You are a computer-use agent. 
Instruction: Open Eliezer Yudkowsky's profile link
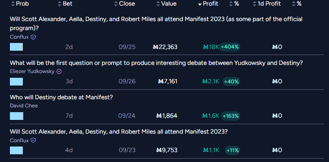coord(32,72)
